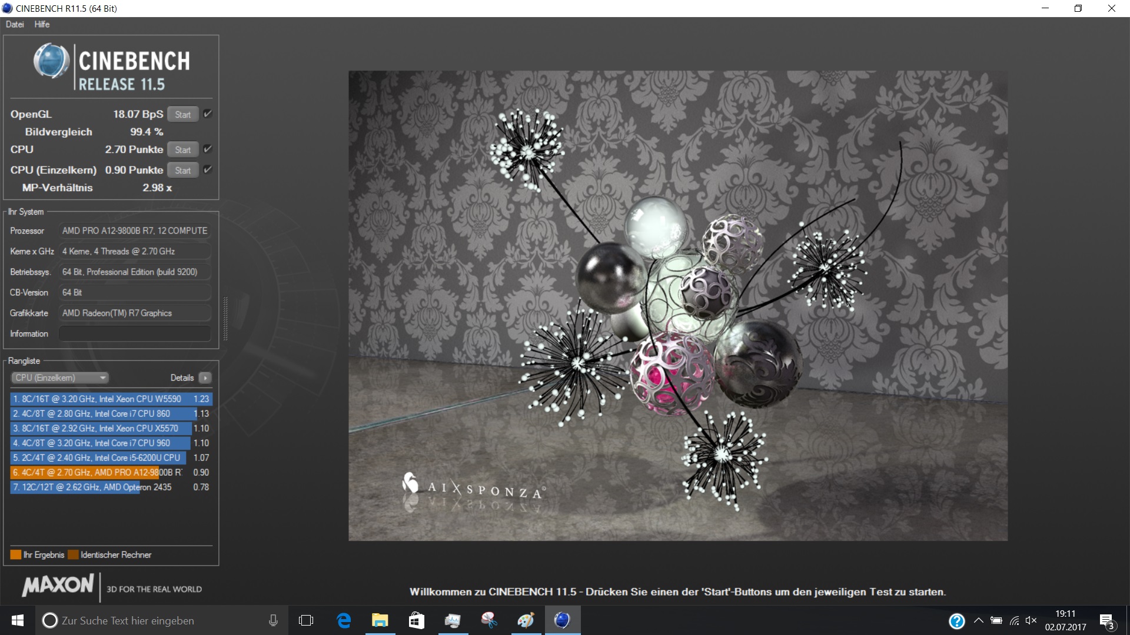Screen dimensions: 1130x635
Task: Click the Snipping Tool taskbar icon
Action: [x=489, y=620]
